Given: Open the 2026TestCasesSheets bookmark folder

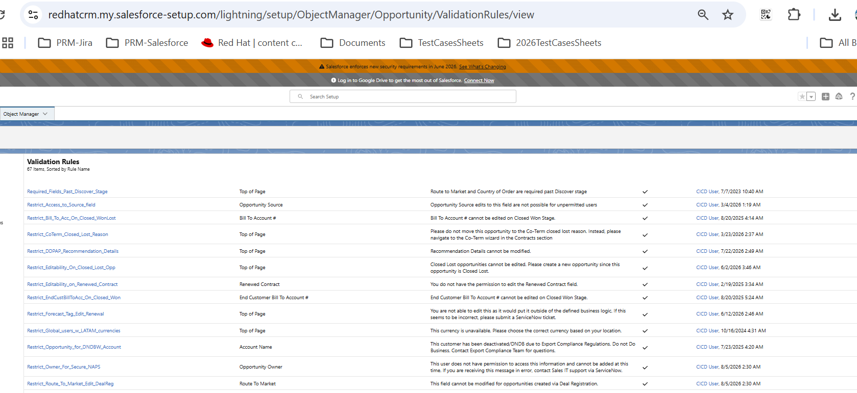Looking at the screenshot, I should click(550, 43).
